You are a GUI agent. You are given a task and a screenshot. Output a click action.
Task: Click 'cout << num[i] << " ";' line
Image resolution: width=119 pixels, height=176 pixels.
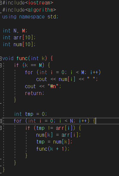tap(67, 79)
